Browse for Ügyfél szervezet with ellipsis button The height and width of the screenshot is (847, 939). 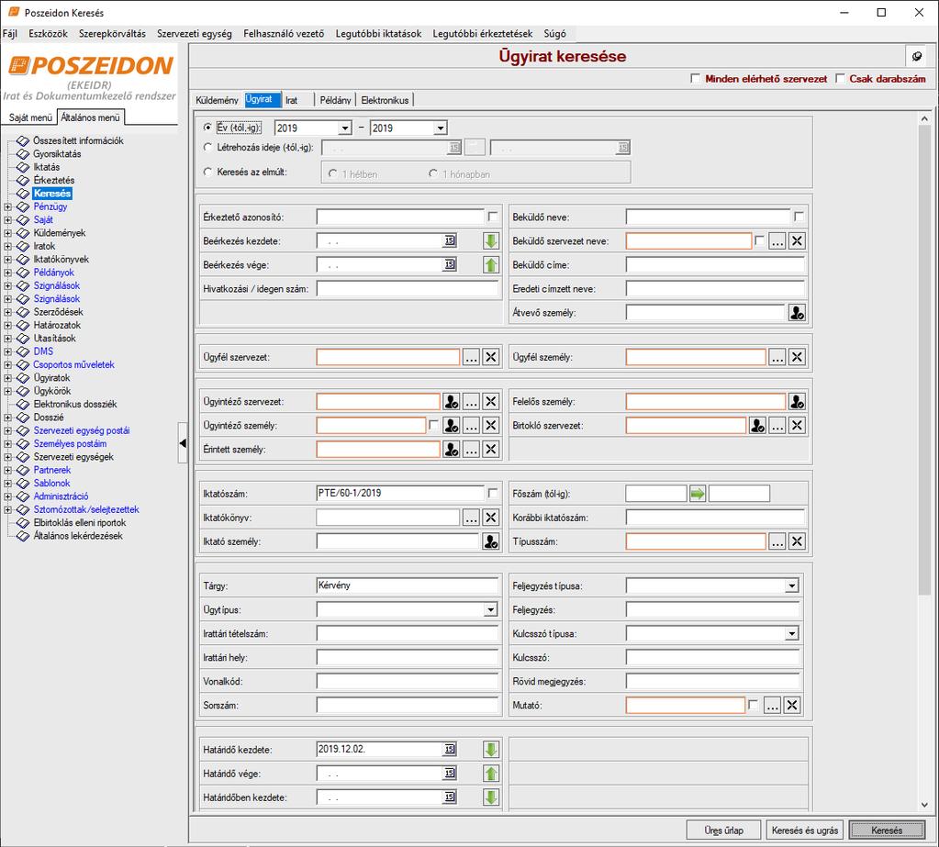pos(471,357)
